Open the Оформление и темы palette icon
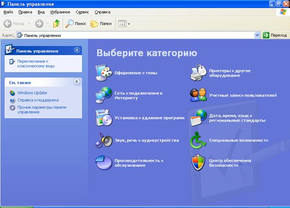This screenshot has height=208, width=290. tap(103, 73)
